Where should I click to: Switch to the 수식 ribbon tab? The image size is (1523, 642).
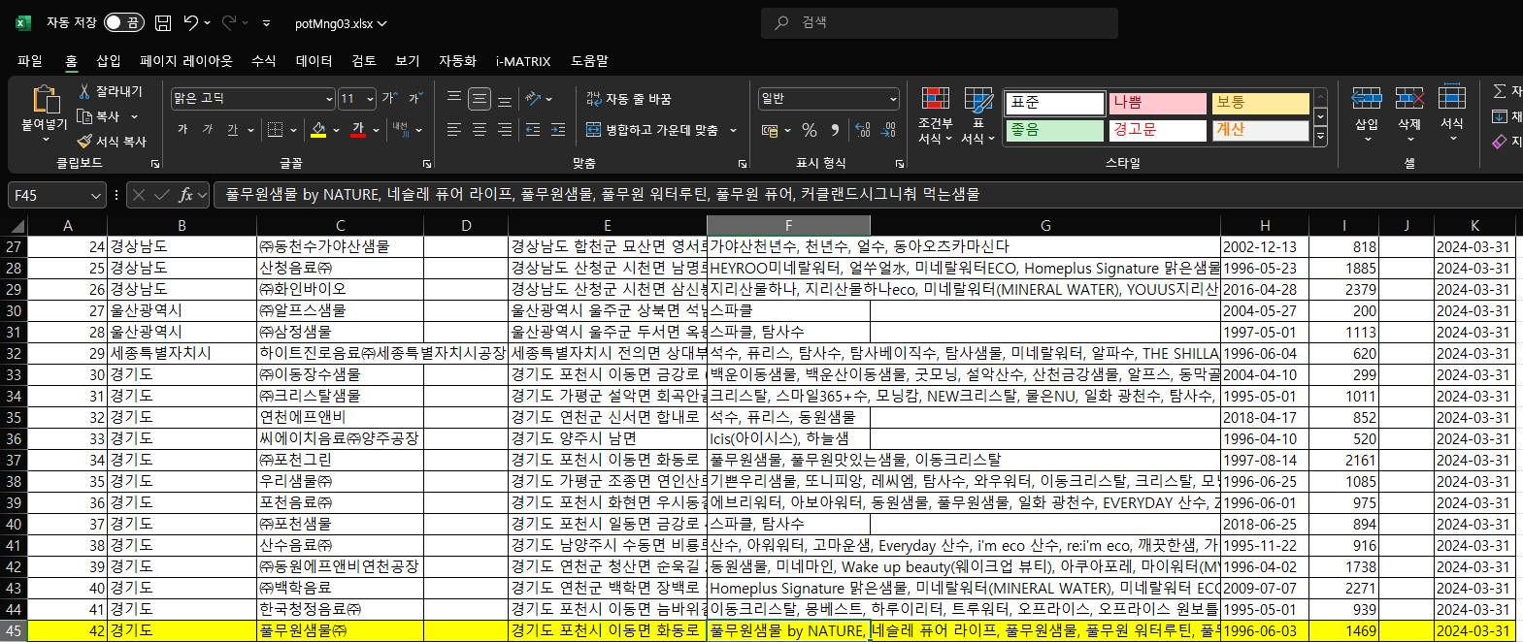pyautogui.click(x=264, y=61)
